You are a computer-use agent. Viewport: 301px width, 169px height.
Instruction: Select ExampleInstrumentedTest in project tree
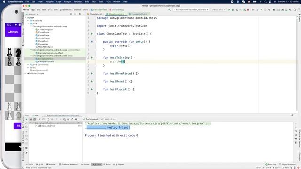tap(50, 53)
